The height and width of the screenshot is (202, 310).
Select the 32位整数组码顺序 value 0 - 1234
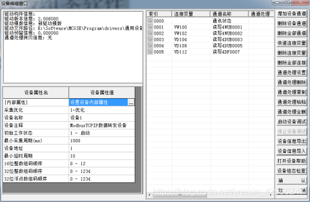click(102, 171)
